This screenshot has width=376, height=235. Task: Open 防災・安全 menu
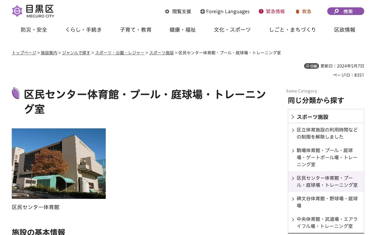pyautogui.click(x=34, y=30)
